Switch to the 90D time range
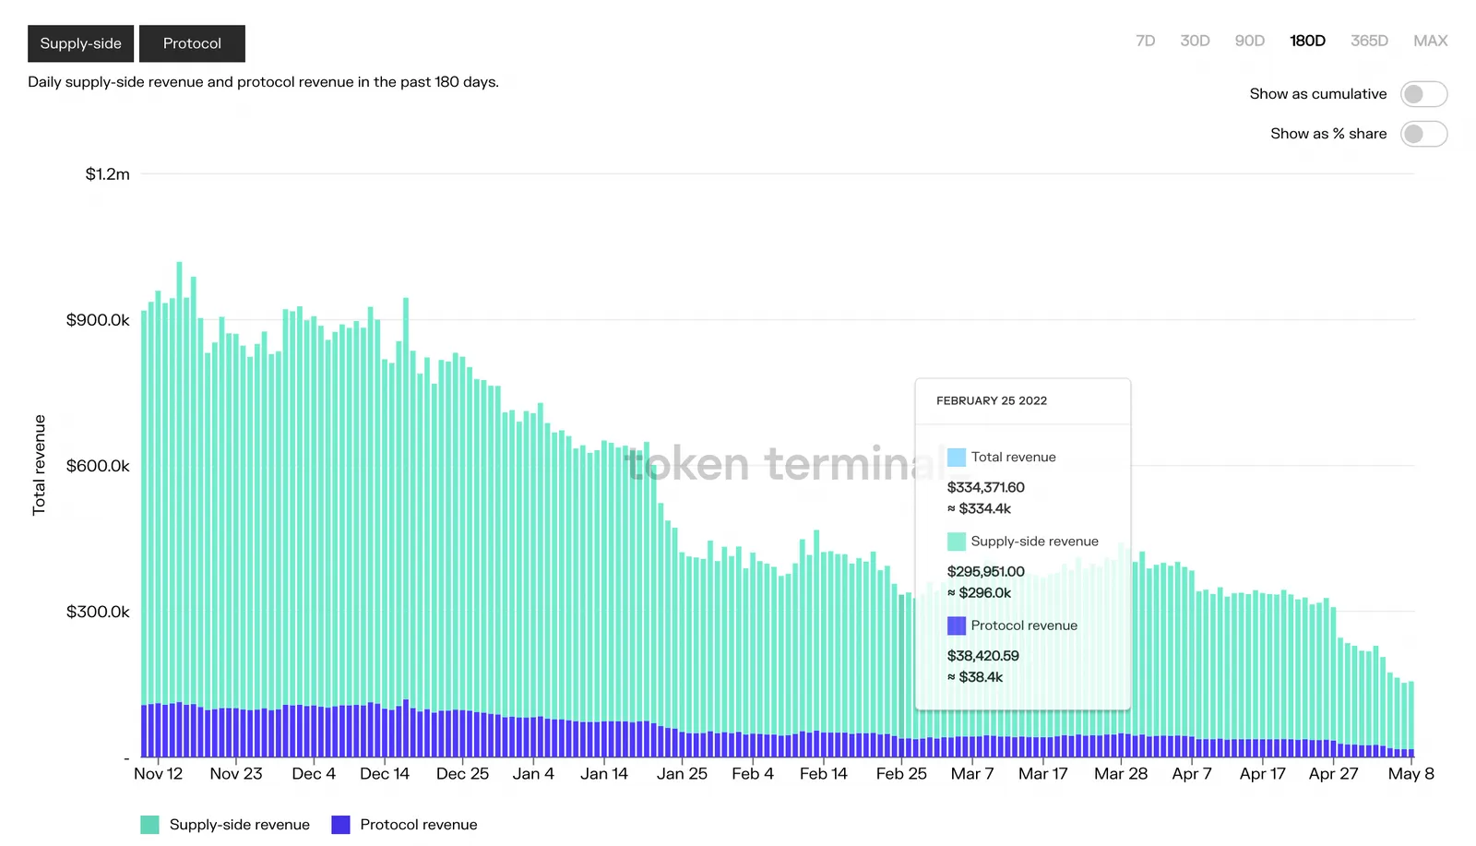1476x846 pixels. (1249, 41)
